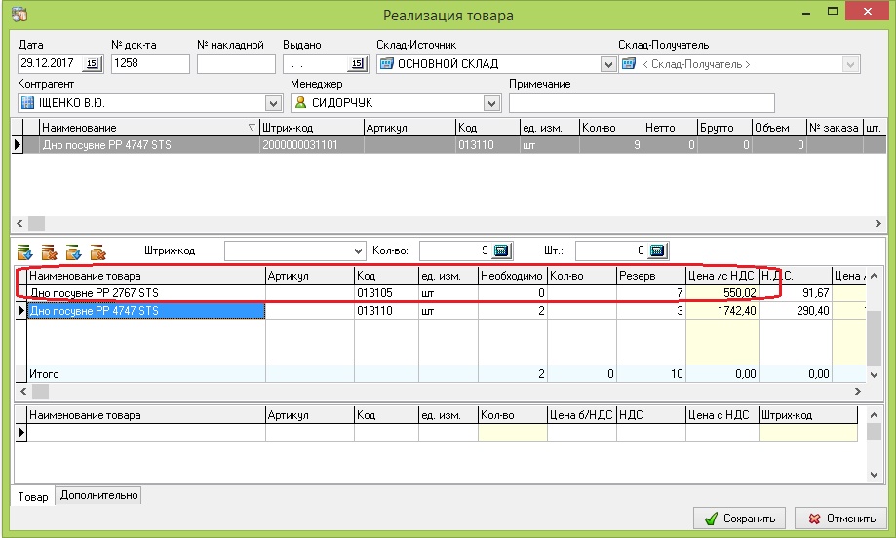Click into the Примечание text field
896x538 pixels.
pos(642,103)
